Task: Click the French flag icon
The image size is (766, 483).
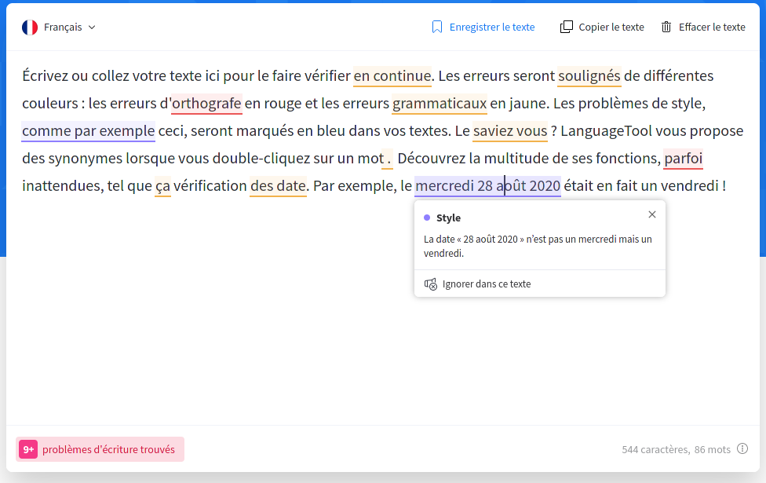Action: point(30,27)
